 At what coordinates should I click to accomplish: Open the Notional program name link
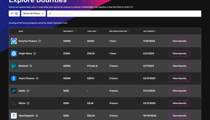[x=23, y=66]
